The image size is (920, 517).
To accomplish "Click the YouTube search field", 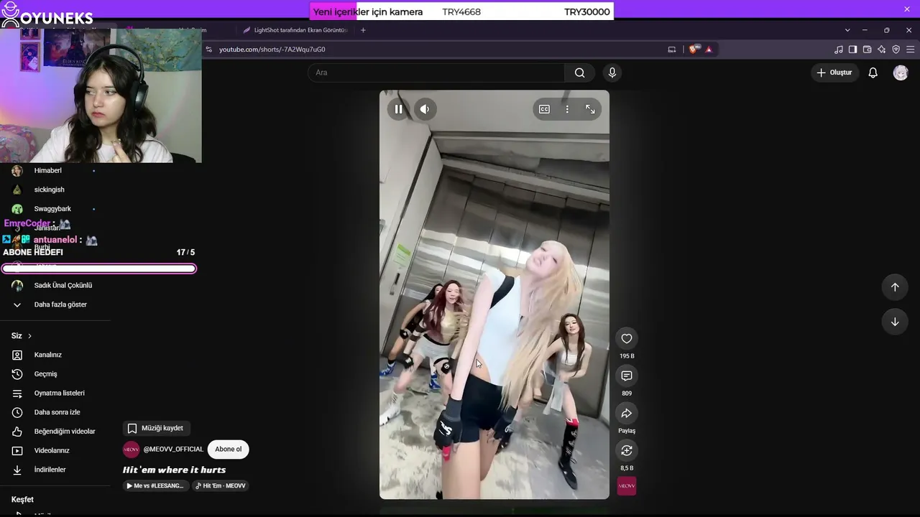I will click(x=436, y=73).
